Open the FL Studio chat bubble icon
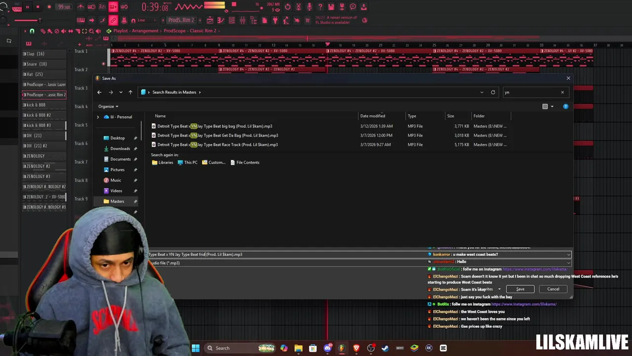 point(353,7)
